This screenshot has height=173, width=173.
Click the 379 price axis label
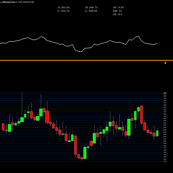(x=165, y=103)
